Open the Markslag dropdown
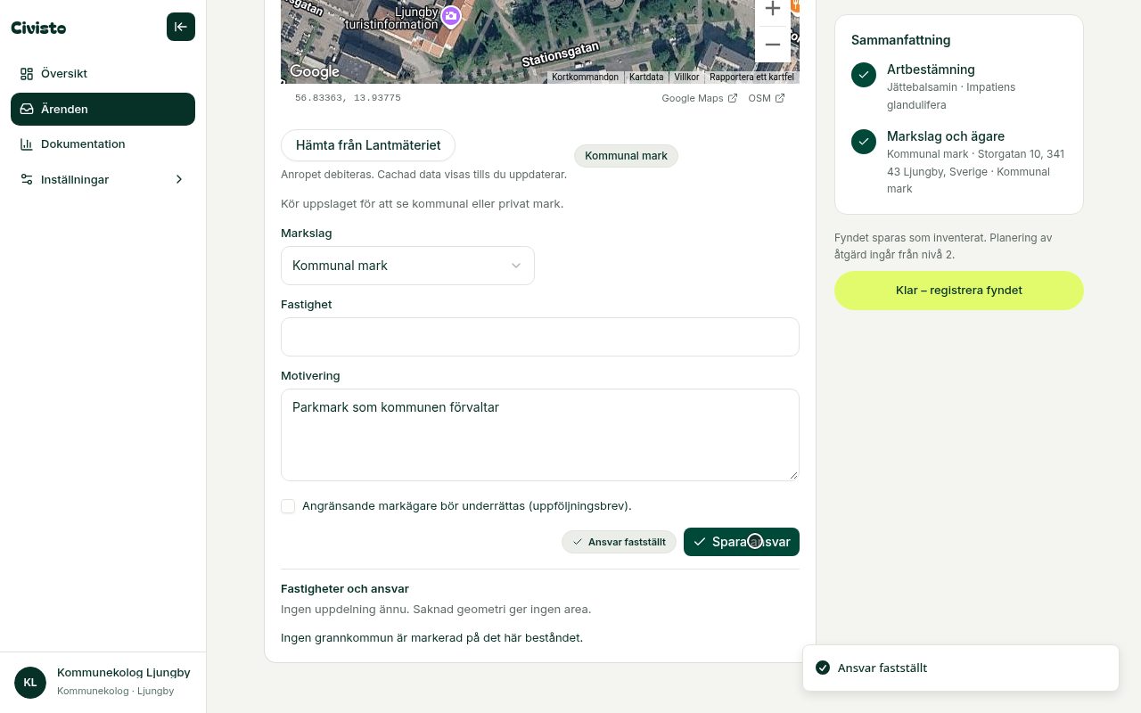The width and height of the screenshot is (1141, 713). (x=407, y=266)
